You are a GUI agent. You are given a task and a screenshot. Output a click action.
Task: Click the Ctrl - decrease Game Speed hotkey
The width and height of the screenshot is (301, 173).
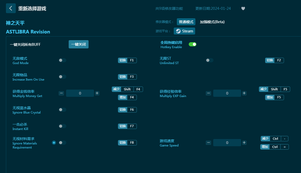[274, 139]
